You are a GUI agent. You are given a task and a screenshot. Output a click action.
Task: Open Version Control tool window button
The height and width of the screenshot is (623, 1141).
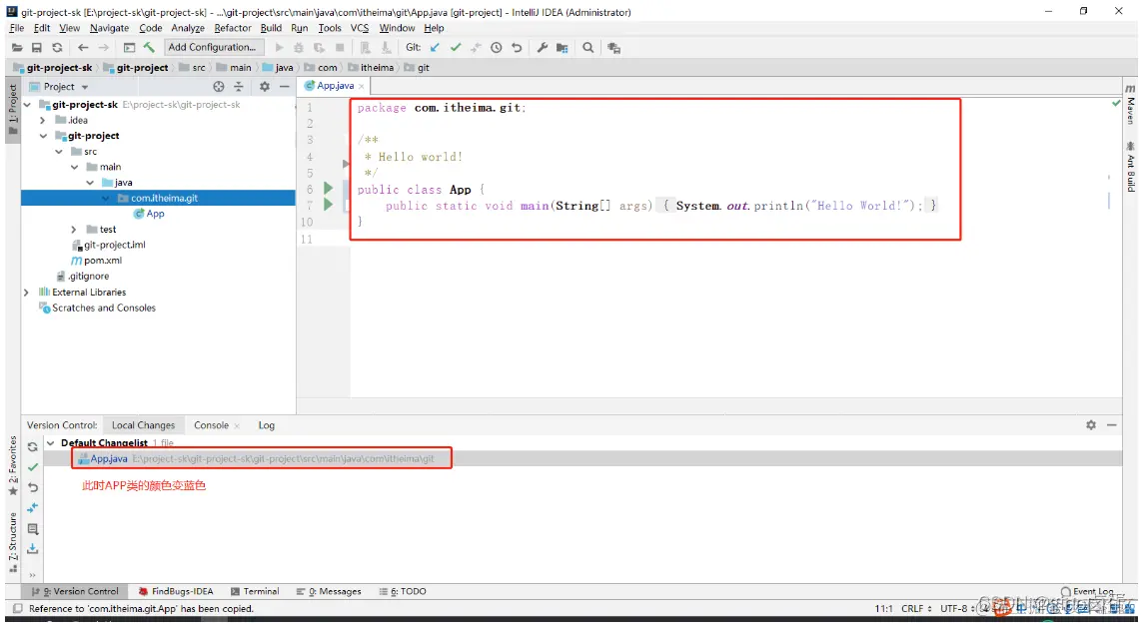[x=75, y=592]
